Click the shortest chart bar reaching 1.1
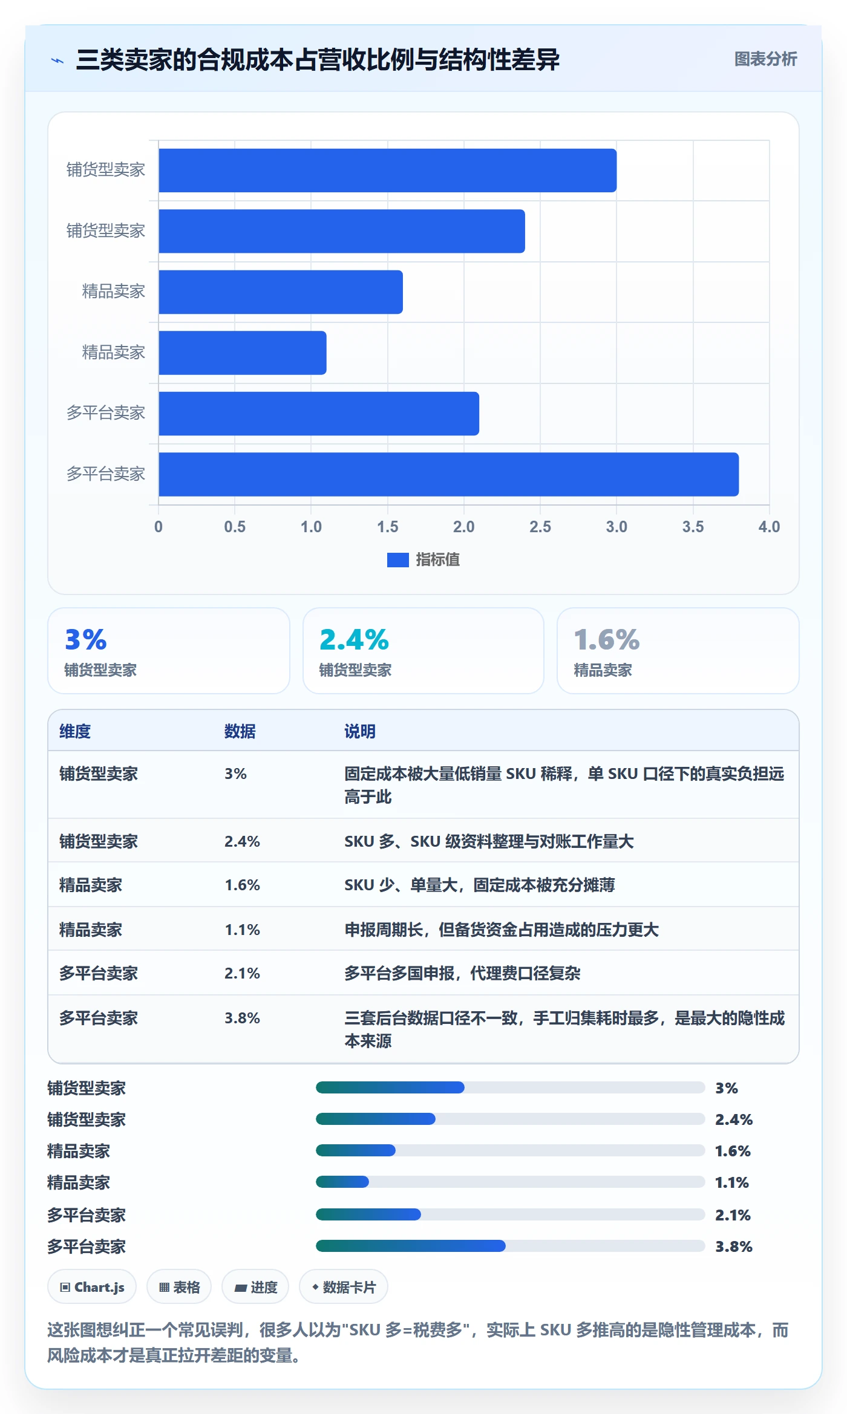847x1414 pixels. click(243, 353)
